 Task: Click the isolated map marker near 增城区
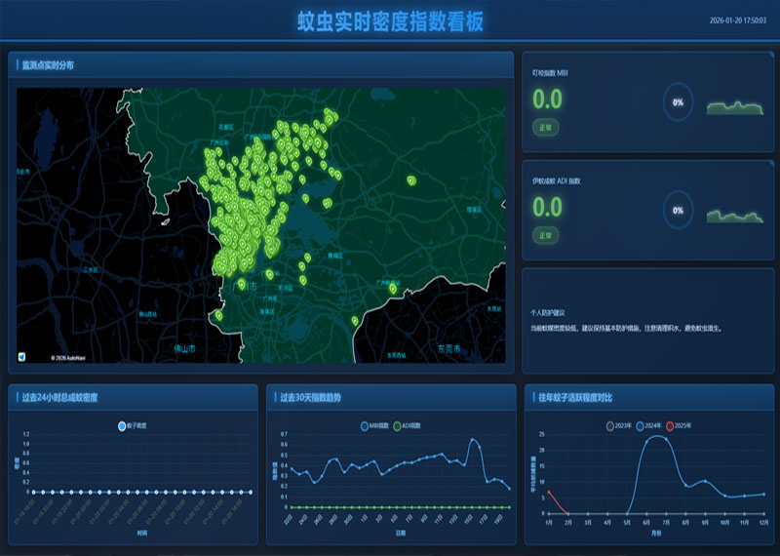pyautogui.click(x=411, y=179)
